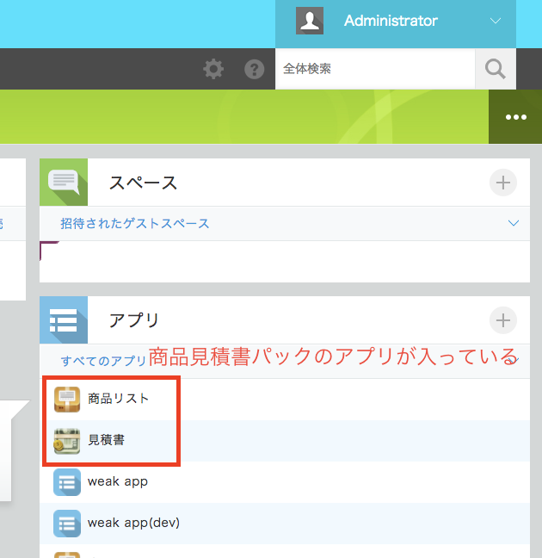Open the 見積書 app
The height and width of the screenshot is (558, 542).
(x=107, y=440)
